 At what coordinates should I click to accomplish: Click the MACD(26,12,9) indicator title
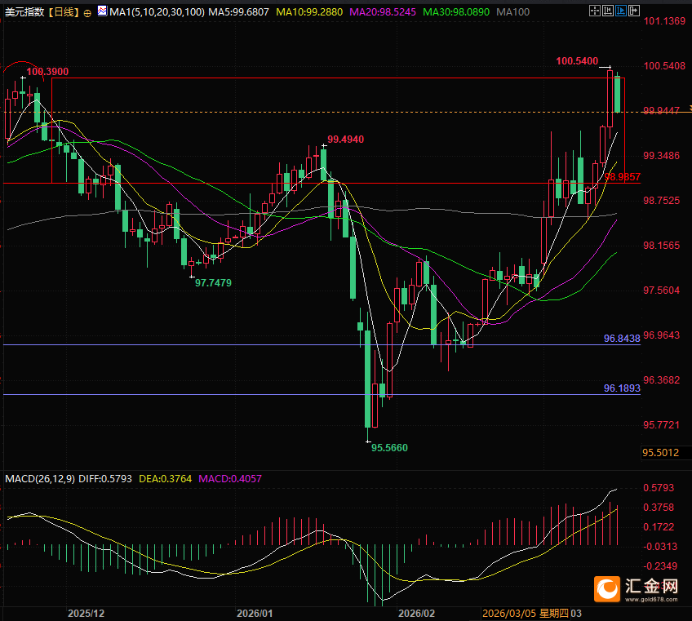pos(40,479)
